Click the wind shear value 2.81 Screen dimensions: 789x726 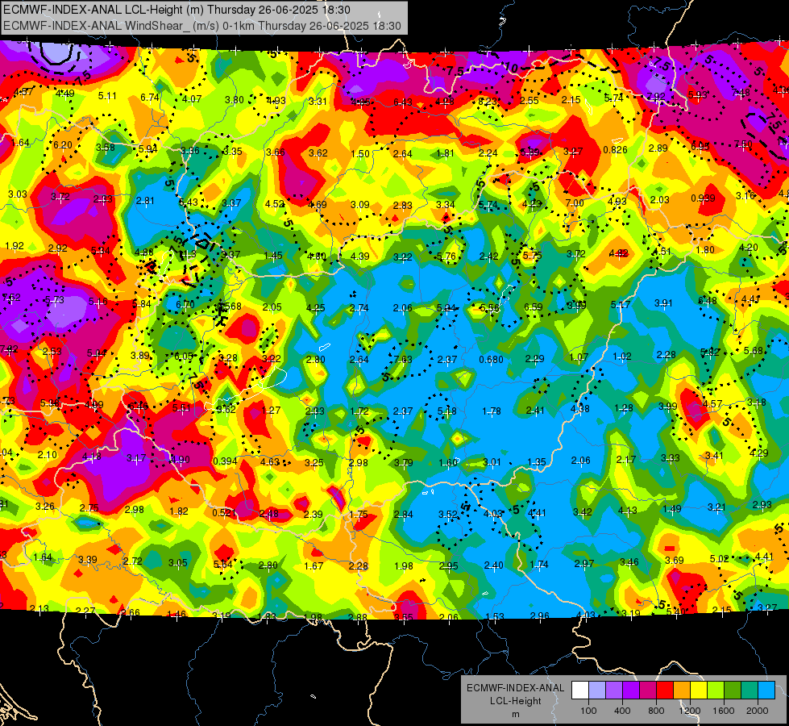(x=145, y=201)
